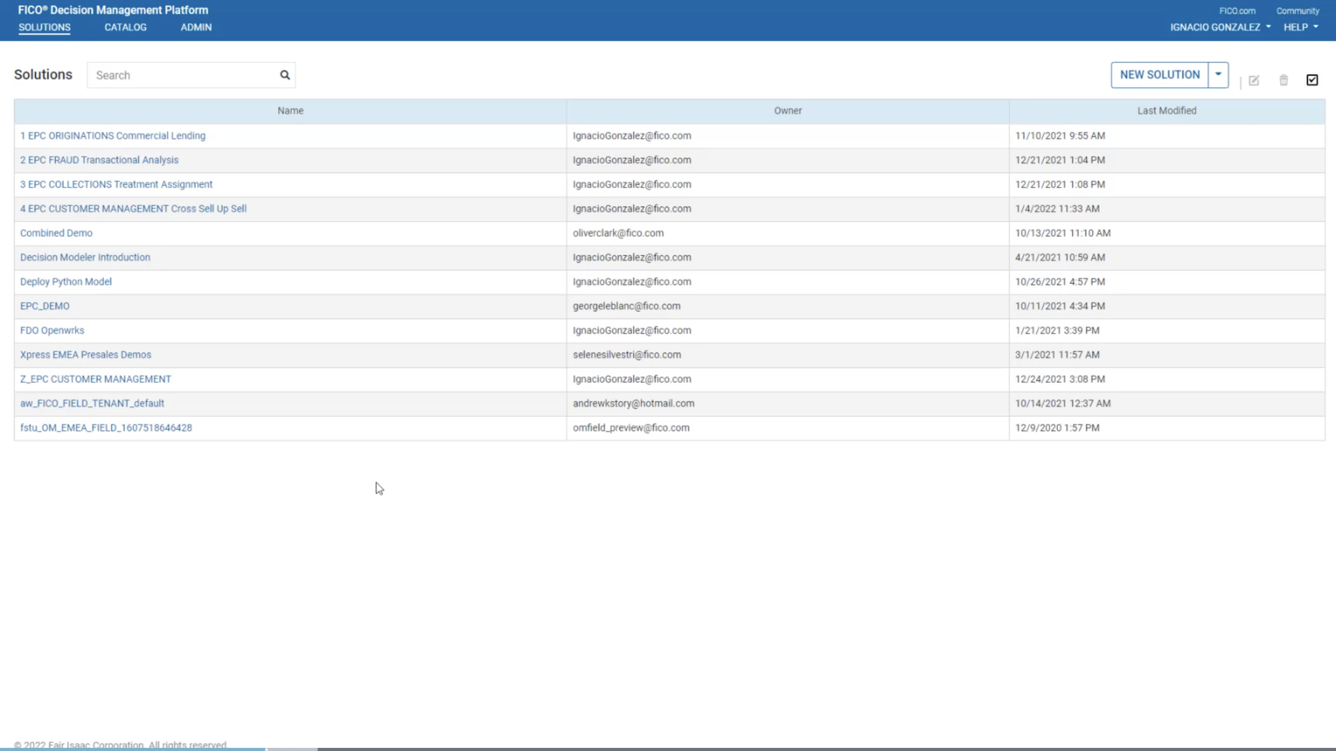Click the edit solution pencil icon
1336x751 pixels.
tap(1254, 80)
